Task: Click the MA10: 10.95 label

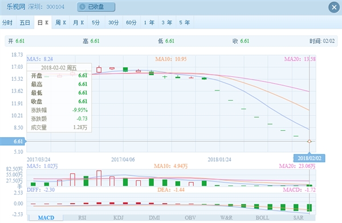Action: click(171, 59)
